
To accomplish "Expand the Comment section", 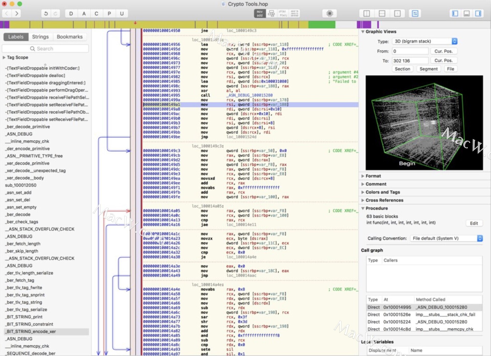I will click(x=363, y=184).
